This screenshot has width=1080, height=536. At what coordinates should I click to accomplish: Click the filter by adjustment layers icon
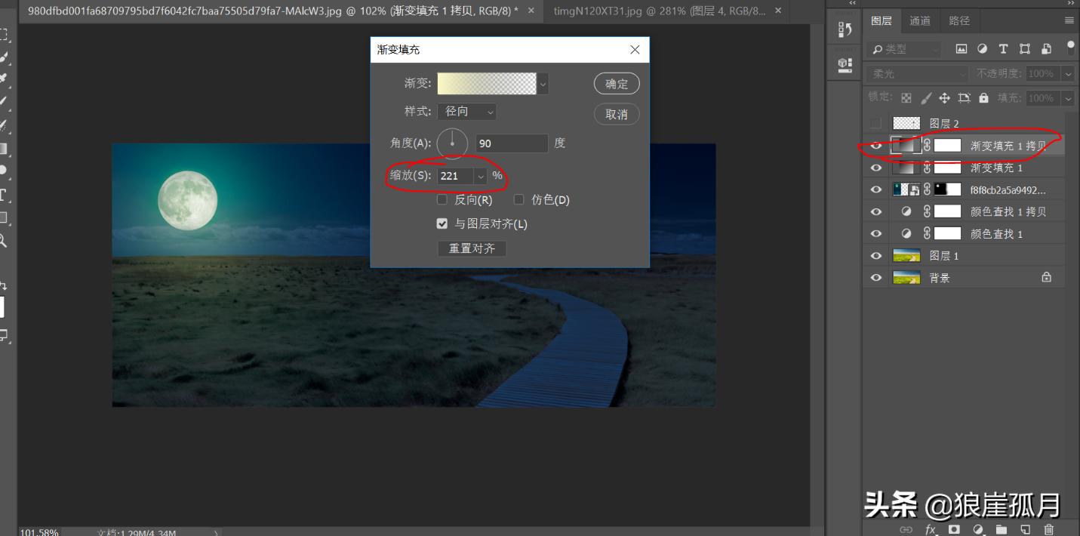point(982,48)
